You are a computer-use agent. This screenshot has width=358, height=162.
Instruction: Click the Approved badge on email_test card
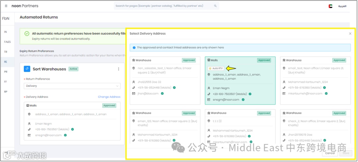339,60
